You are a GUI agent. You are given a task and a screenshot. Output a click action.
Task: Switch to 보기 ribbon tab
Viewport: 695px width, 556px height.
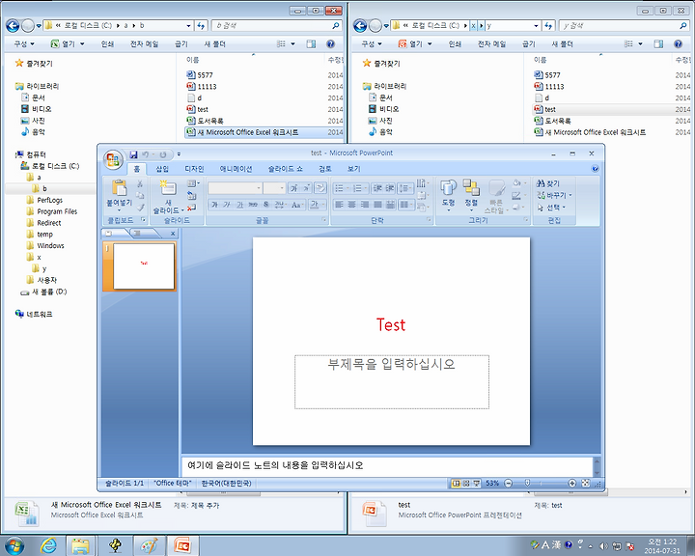(353, 169)
